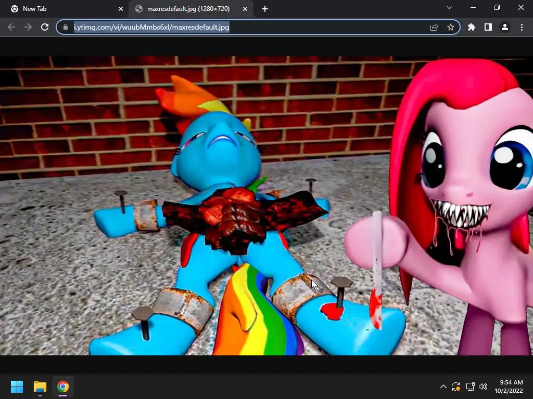Switch to the New Tab tab
533x399 pixels.
click(65, 9)
